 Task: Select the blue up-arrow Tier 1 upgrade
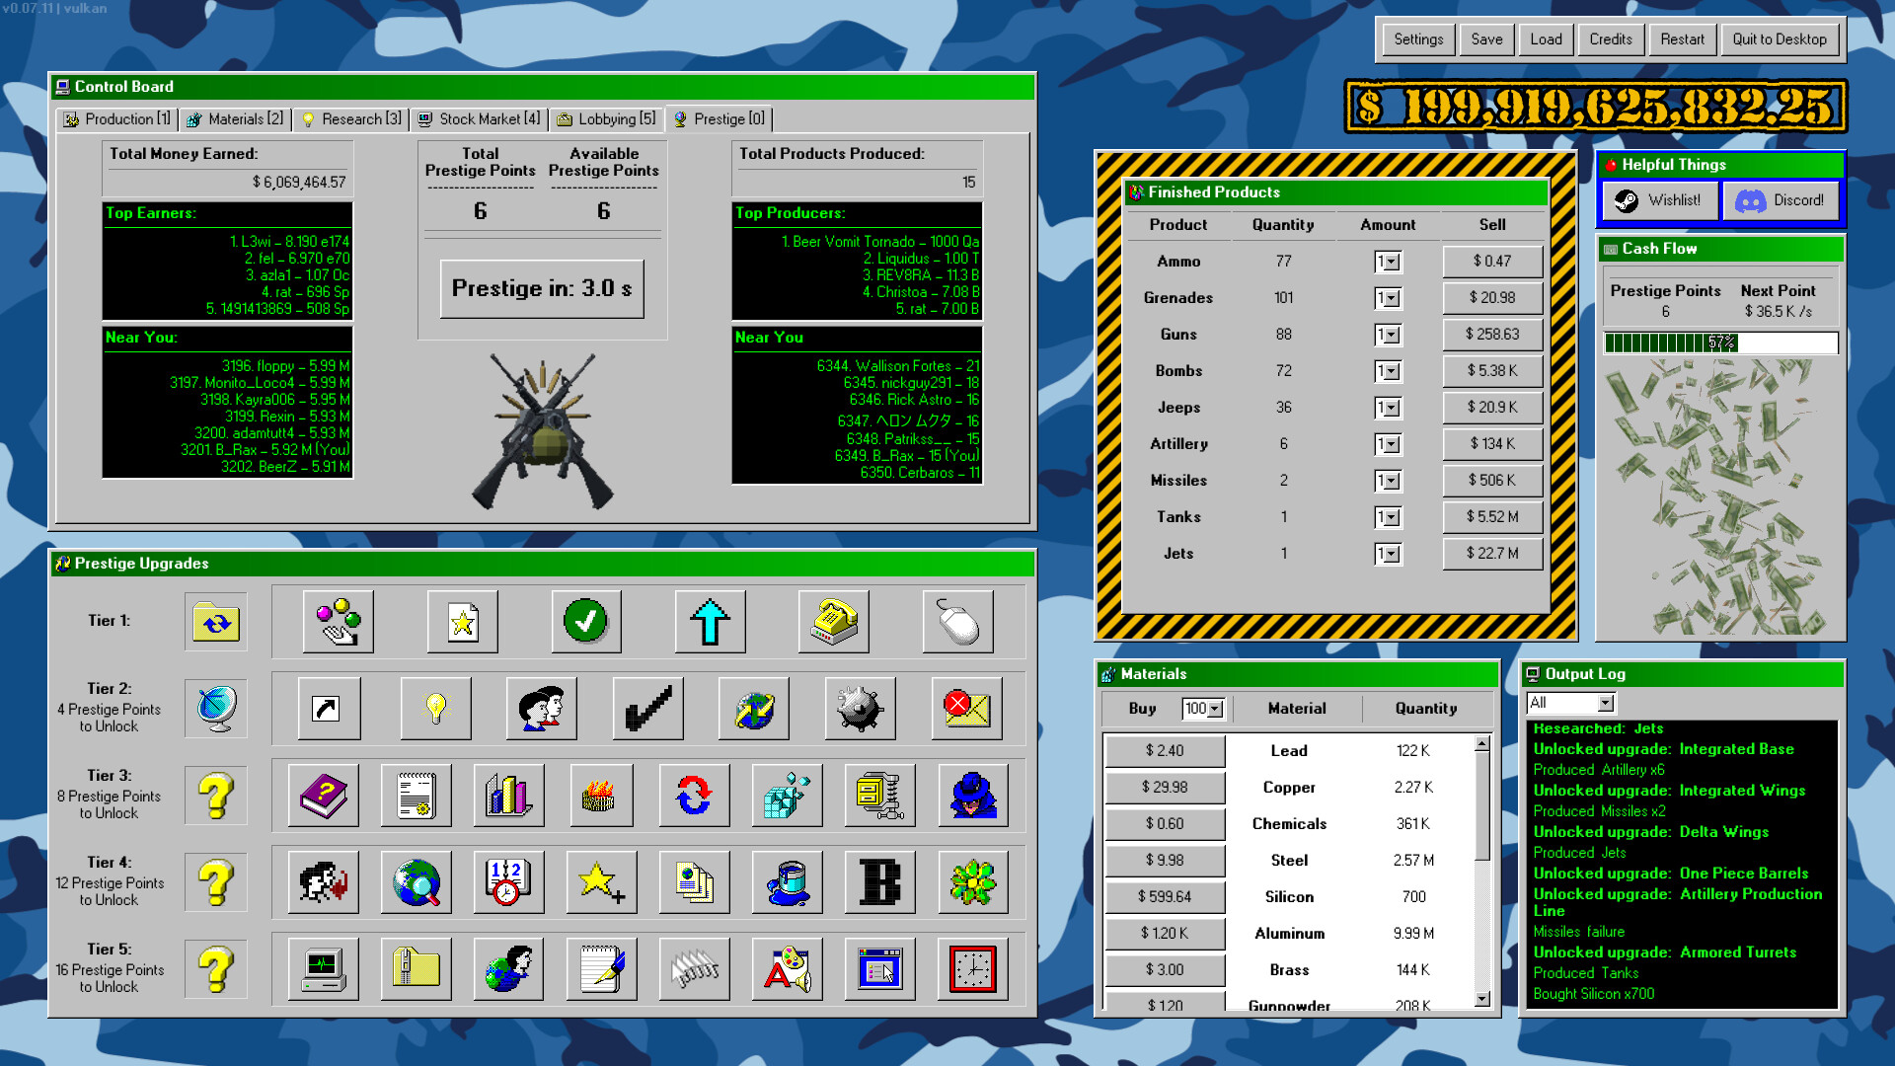[710, 622]
